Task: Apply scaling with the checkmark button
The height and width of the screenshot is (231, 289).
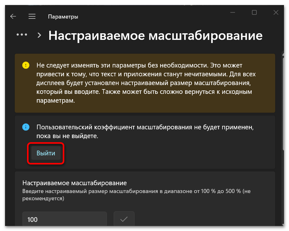Action: pyautogui.click(x=124, y=219)
